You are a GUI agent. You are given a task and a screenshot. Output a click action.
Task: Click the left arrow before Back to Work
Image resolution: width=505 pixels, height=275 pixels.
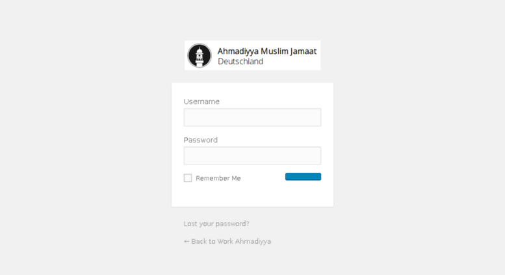click(187, 241)
